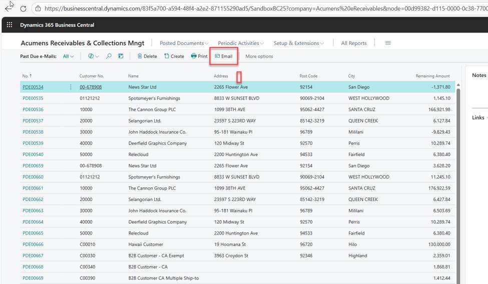The image size is (488, 284).
Task: Open the hamburger menu beside All Reports
Action: (x=388, y=43)
